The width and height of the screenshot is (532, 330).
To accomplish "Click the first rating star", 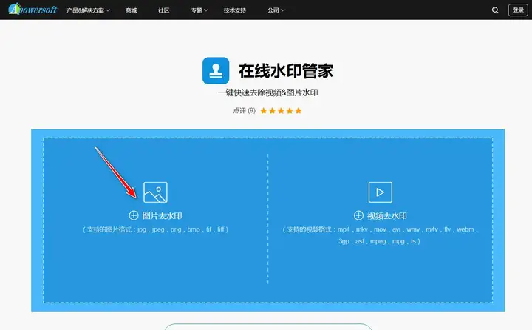I will click(264, 111).
